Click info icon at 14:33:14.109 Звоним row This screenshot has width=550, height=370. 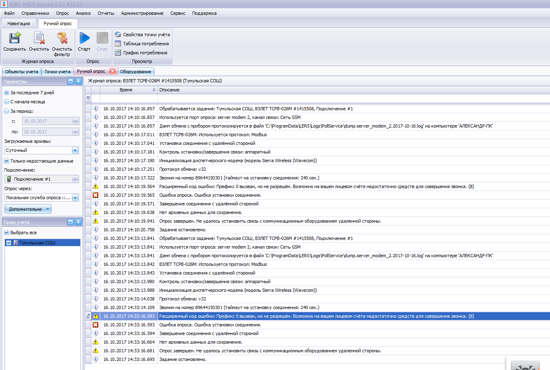95,307
